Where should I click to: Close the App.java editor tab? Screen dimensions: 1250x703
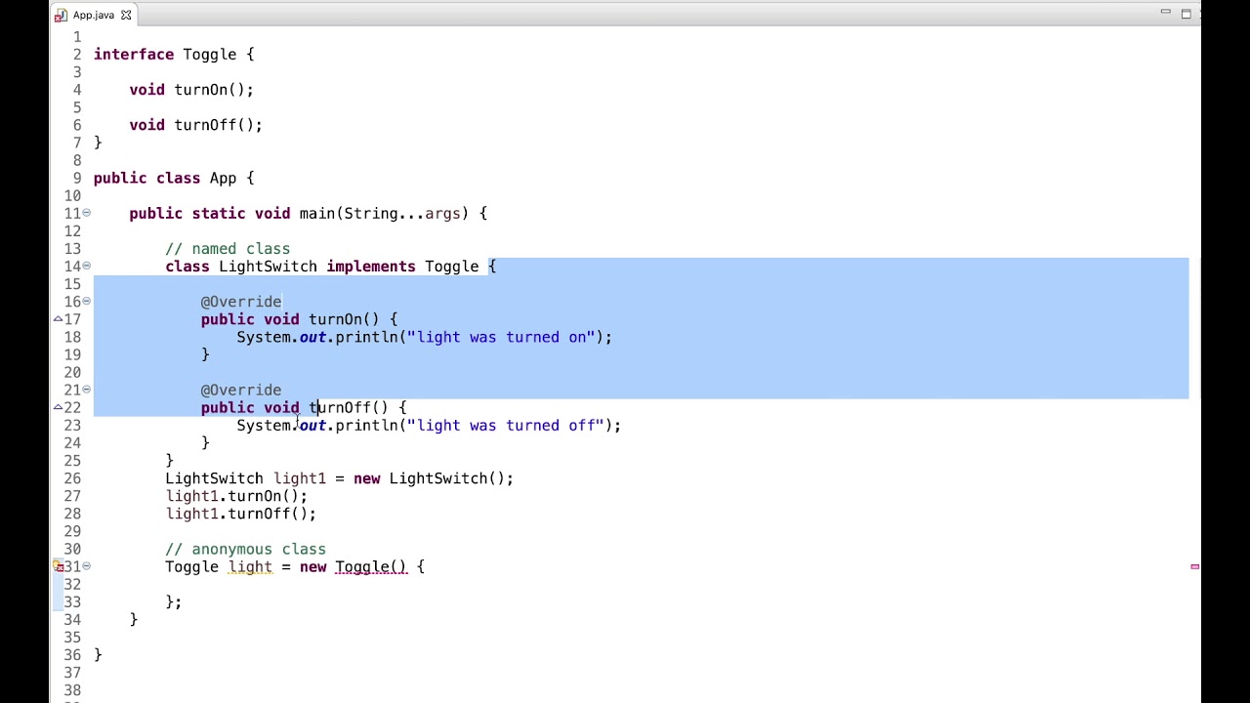pos(126,15)
